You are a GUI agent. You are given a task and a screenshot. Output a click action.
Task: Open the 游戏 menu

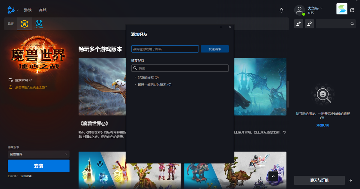[28, 10]
